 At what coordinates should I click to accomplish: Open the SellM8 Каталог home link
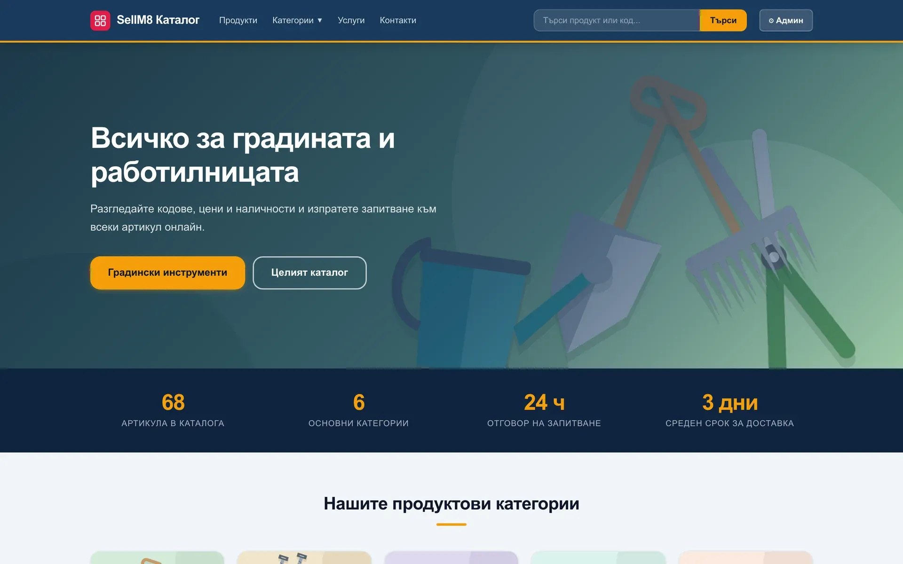(x=145, y=20)
